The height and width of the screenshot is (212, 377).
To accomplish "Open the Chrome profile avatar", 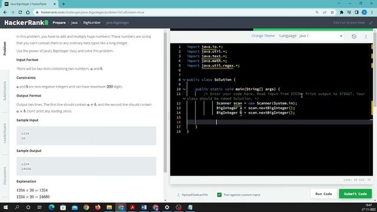I will tap(364, 12).
